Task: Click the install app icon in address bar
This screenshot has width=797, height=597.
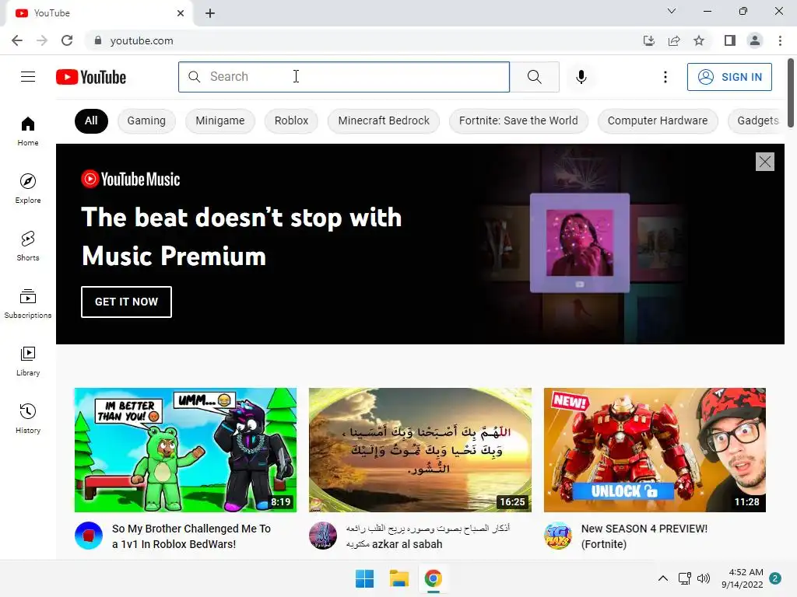Action: (x=648, y=40)
